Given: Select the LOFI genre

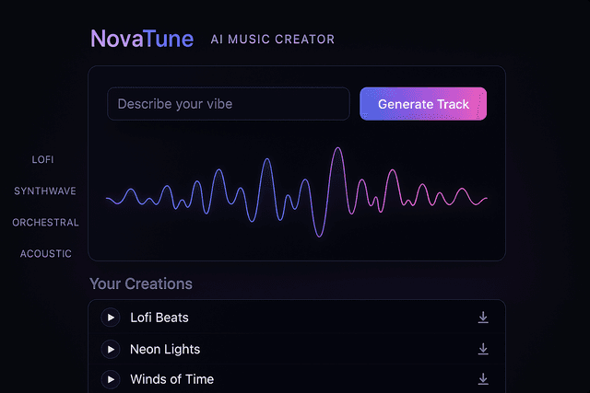Looking at the screenshot, I should pyautogui.click(x=42, y=159).
